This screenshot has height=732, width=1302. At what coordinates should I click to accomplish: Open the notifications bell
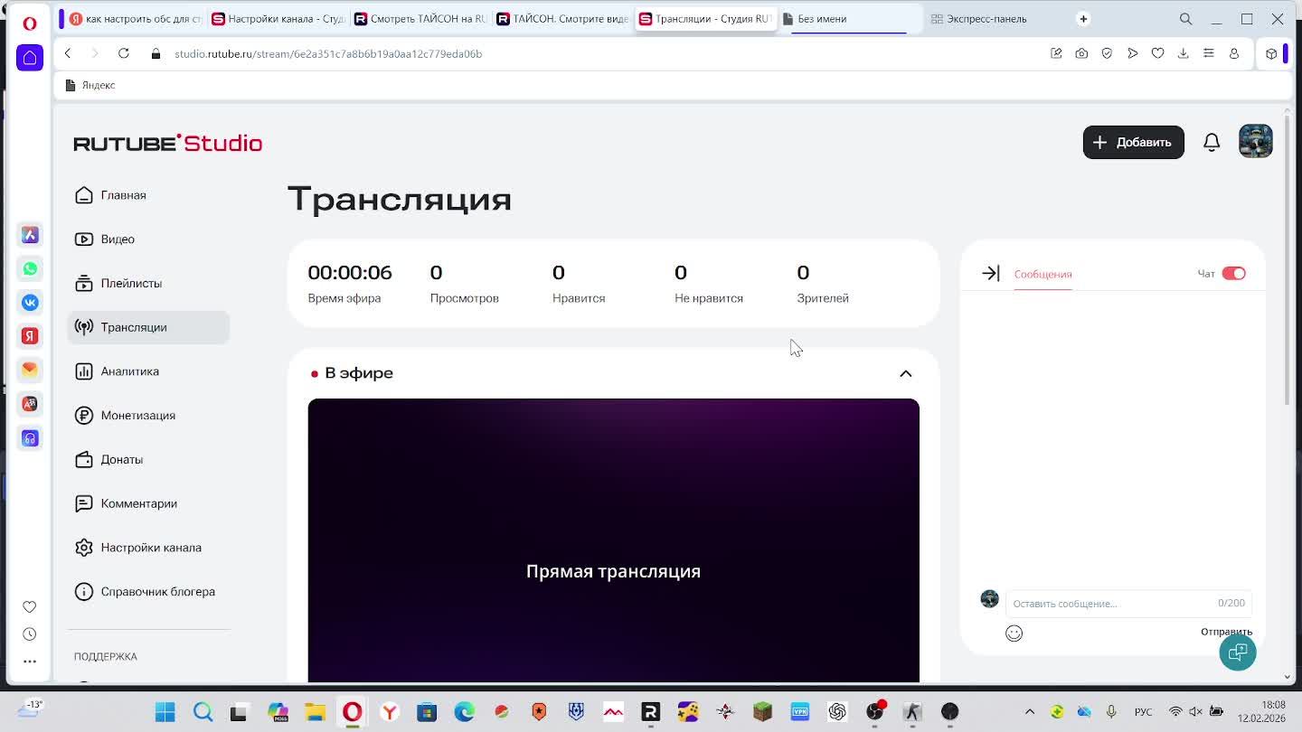point(1212,142)
